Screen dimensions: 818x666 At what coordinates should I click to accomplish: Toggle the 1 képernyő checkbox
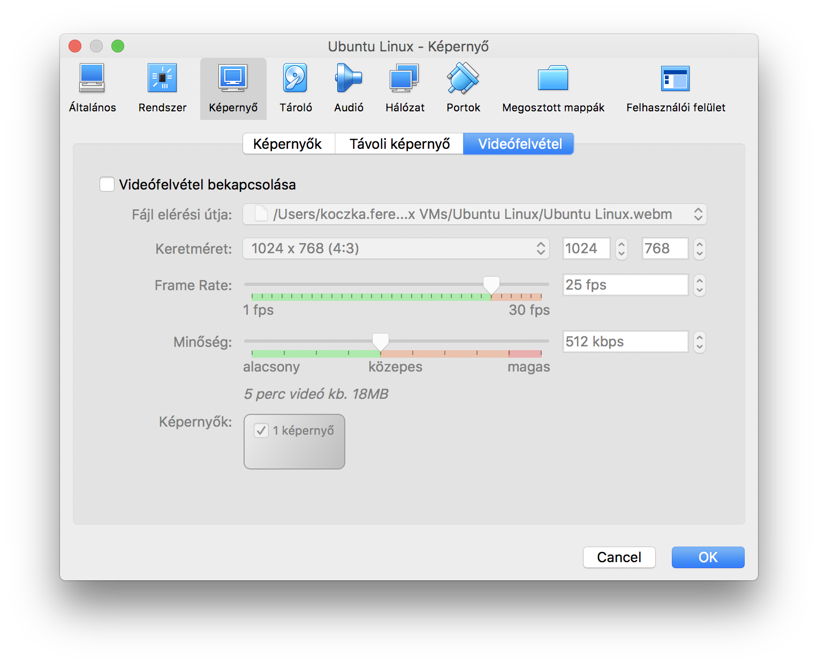pos(261,430)
